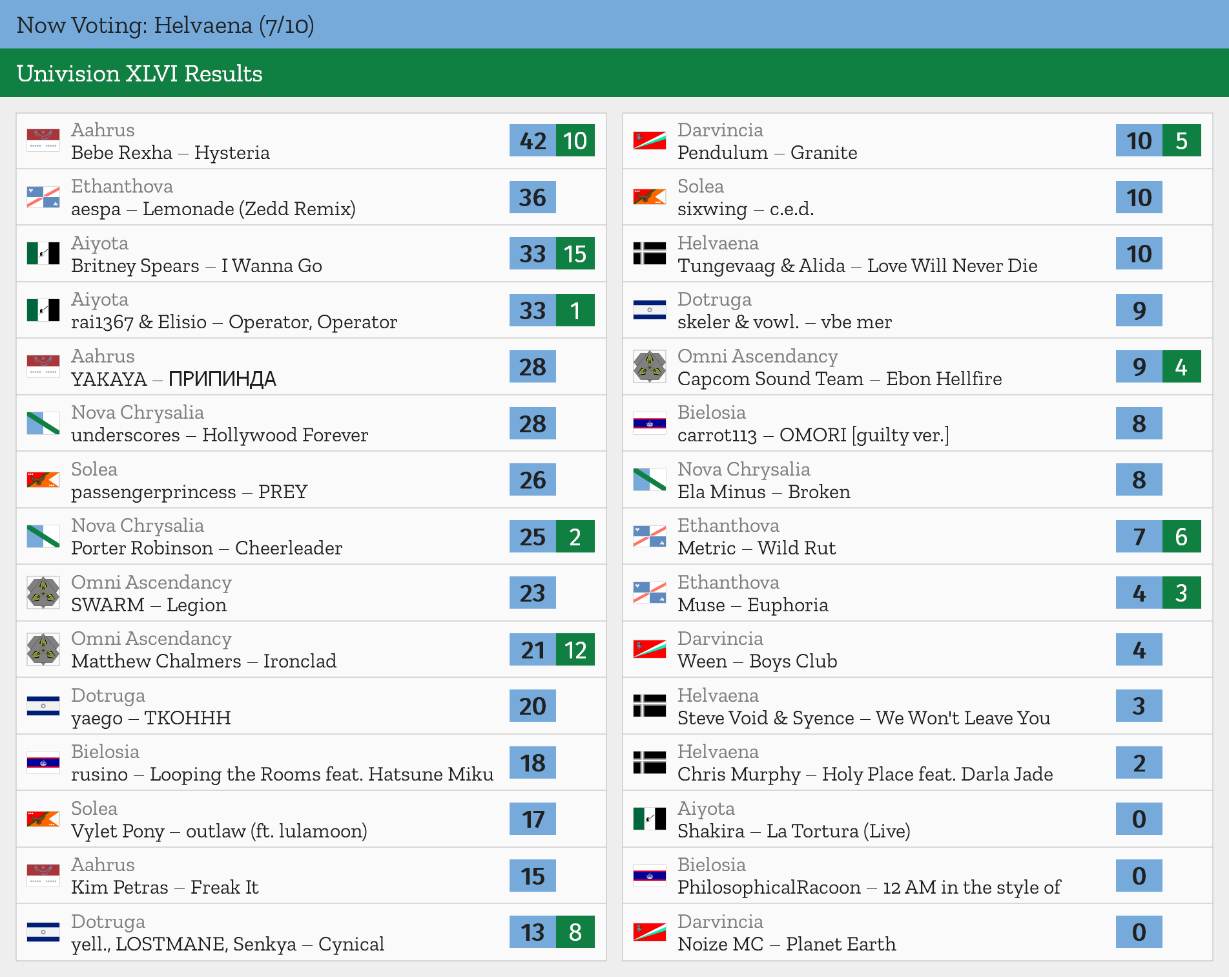Screen dimensions: 1229x977
Task: Select the "YAKAYA – ПРИПИНДА" song title
Action: (x=174, y=379)
